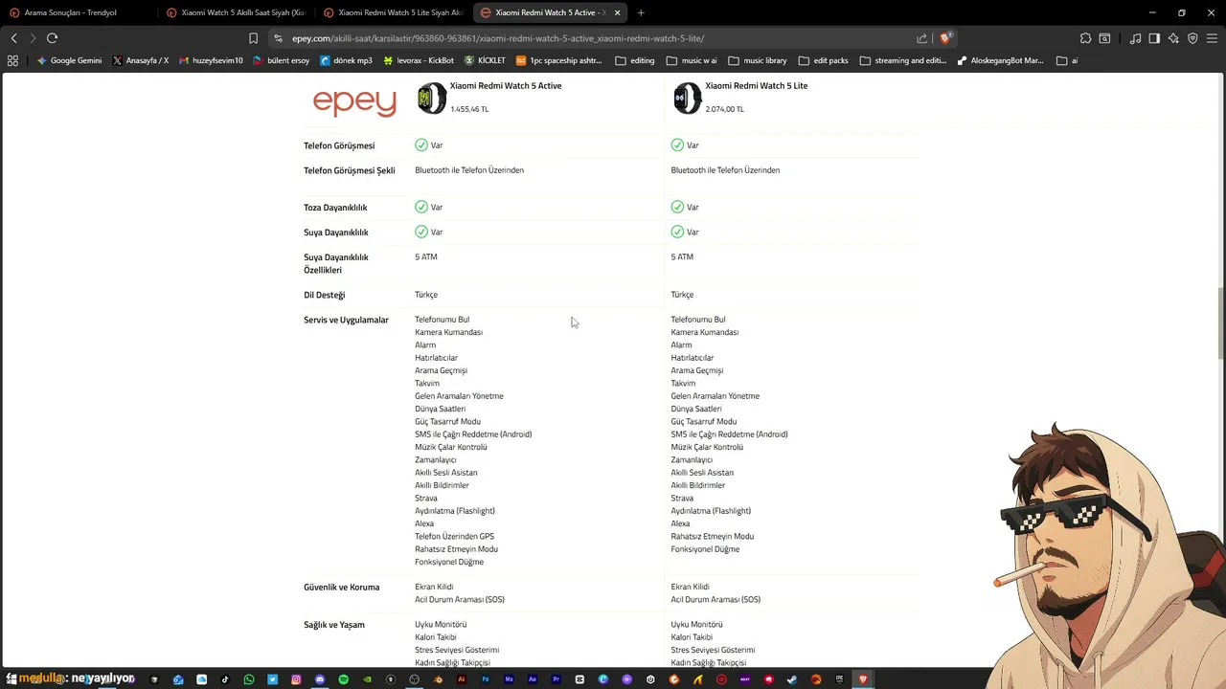Open a new browser tab
This screenshot has width=1226, height=689.
click(641, 12)
